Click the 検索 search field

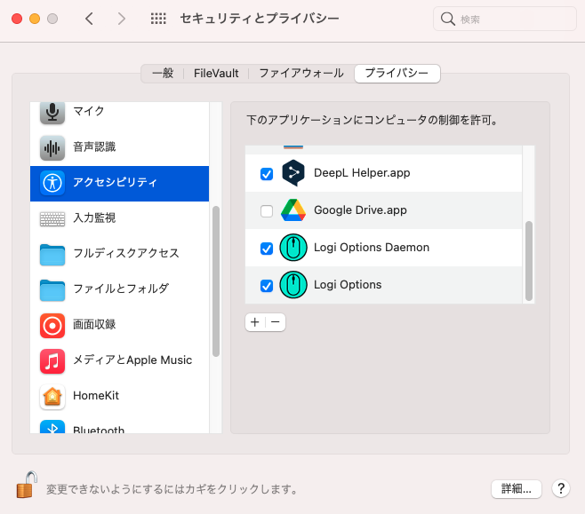504,19
